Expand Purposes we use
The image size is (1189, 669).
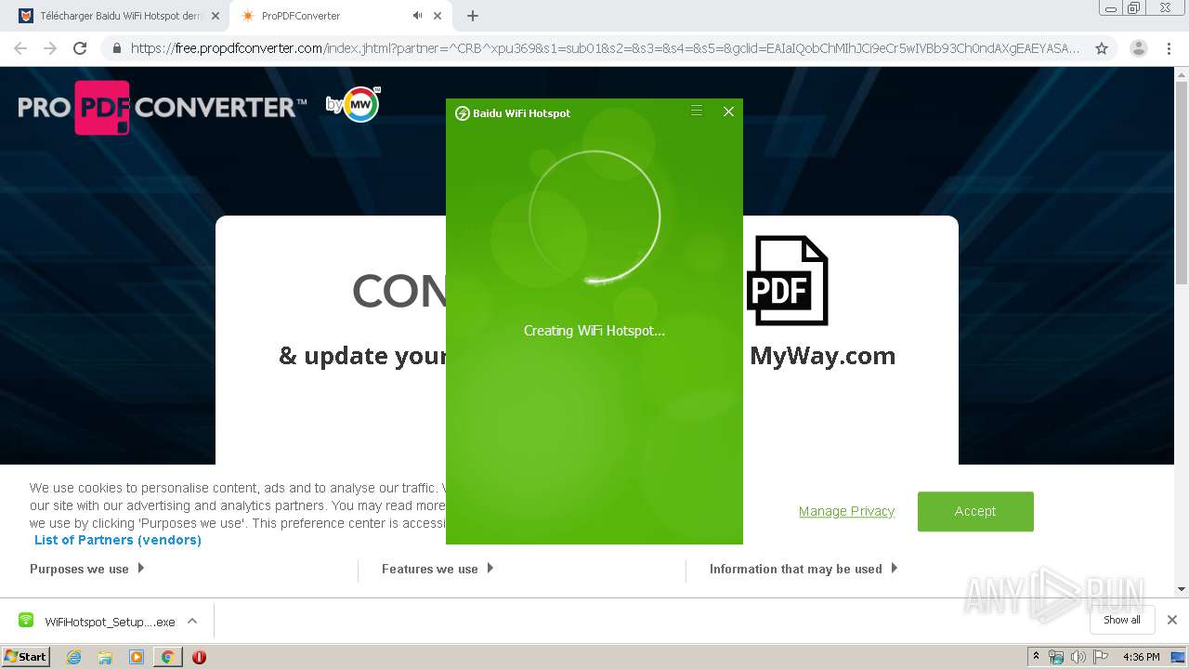[x=87, y=569]
